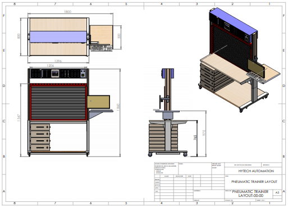Click the HMI display on the control panel
Viewport: 288px width, 207px height.
55,73
